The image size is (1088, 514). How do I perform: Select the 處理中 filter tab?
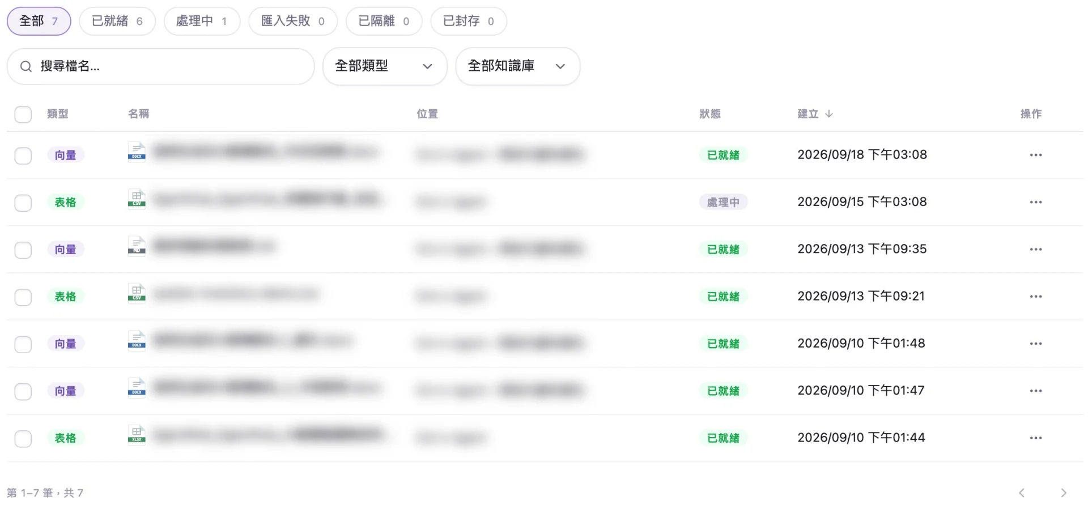202,22
